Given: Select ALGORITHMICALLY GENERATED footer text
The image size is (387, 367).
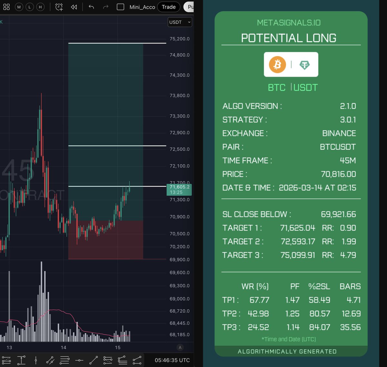Looking at the screenshot, I should (x=287, y=352).
